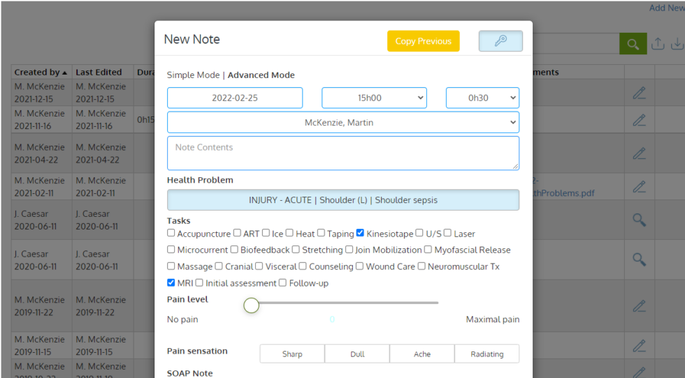685x378 pixels.
Task: Check the Microcurrent checkbox
Action: click(x=171, y=250)
